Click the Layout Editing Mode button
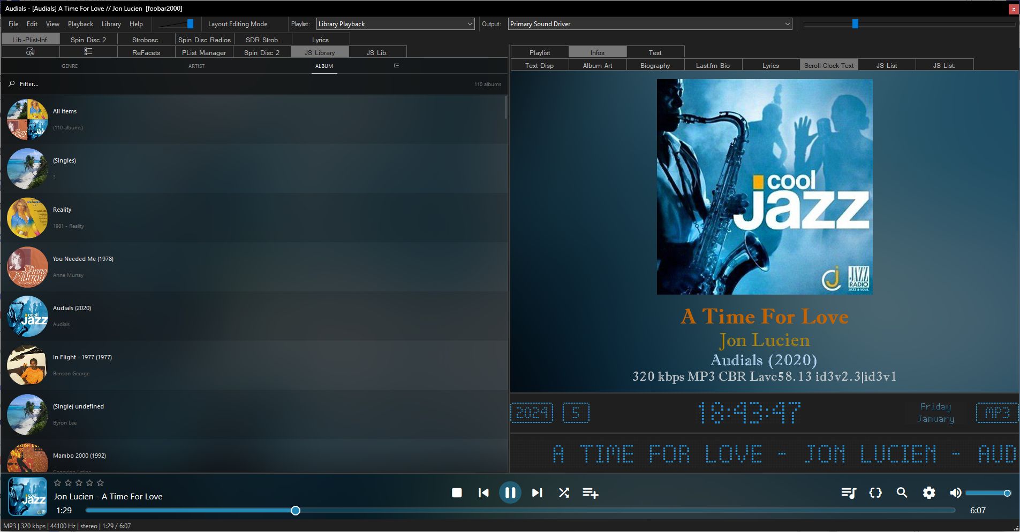 coord(238,24)
